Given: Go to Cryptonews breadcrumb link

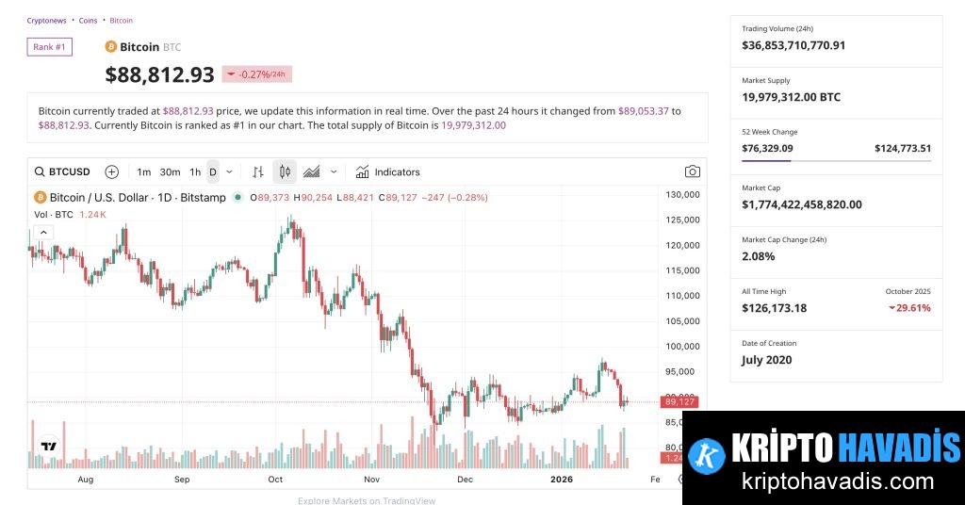Looking at the screenshot, I should (47, 20).
